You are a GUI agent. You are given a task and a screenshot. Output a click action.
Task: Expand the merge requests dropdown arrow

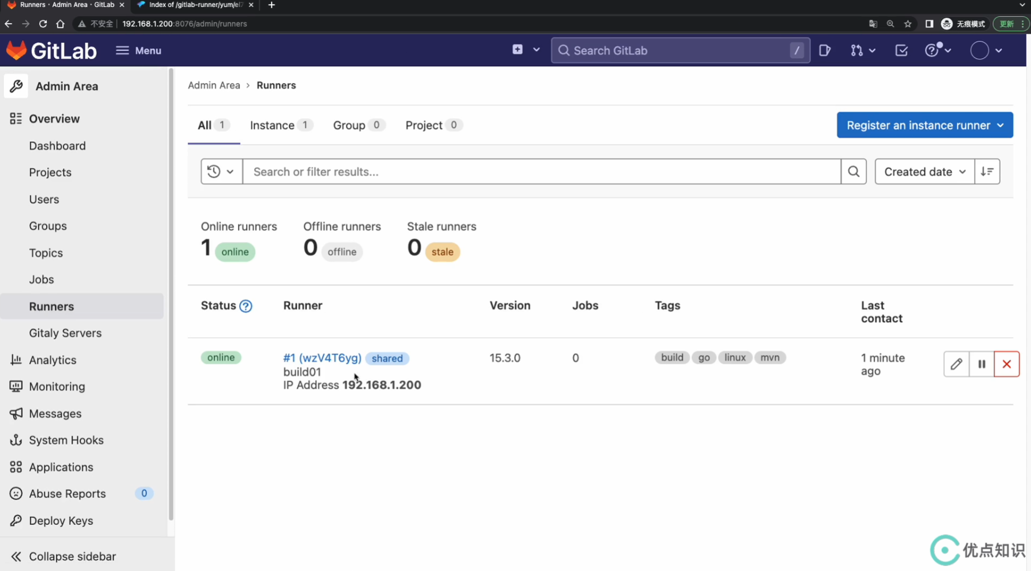(x=872, y=51)
